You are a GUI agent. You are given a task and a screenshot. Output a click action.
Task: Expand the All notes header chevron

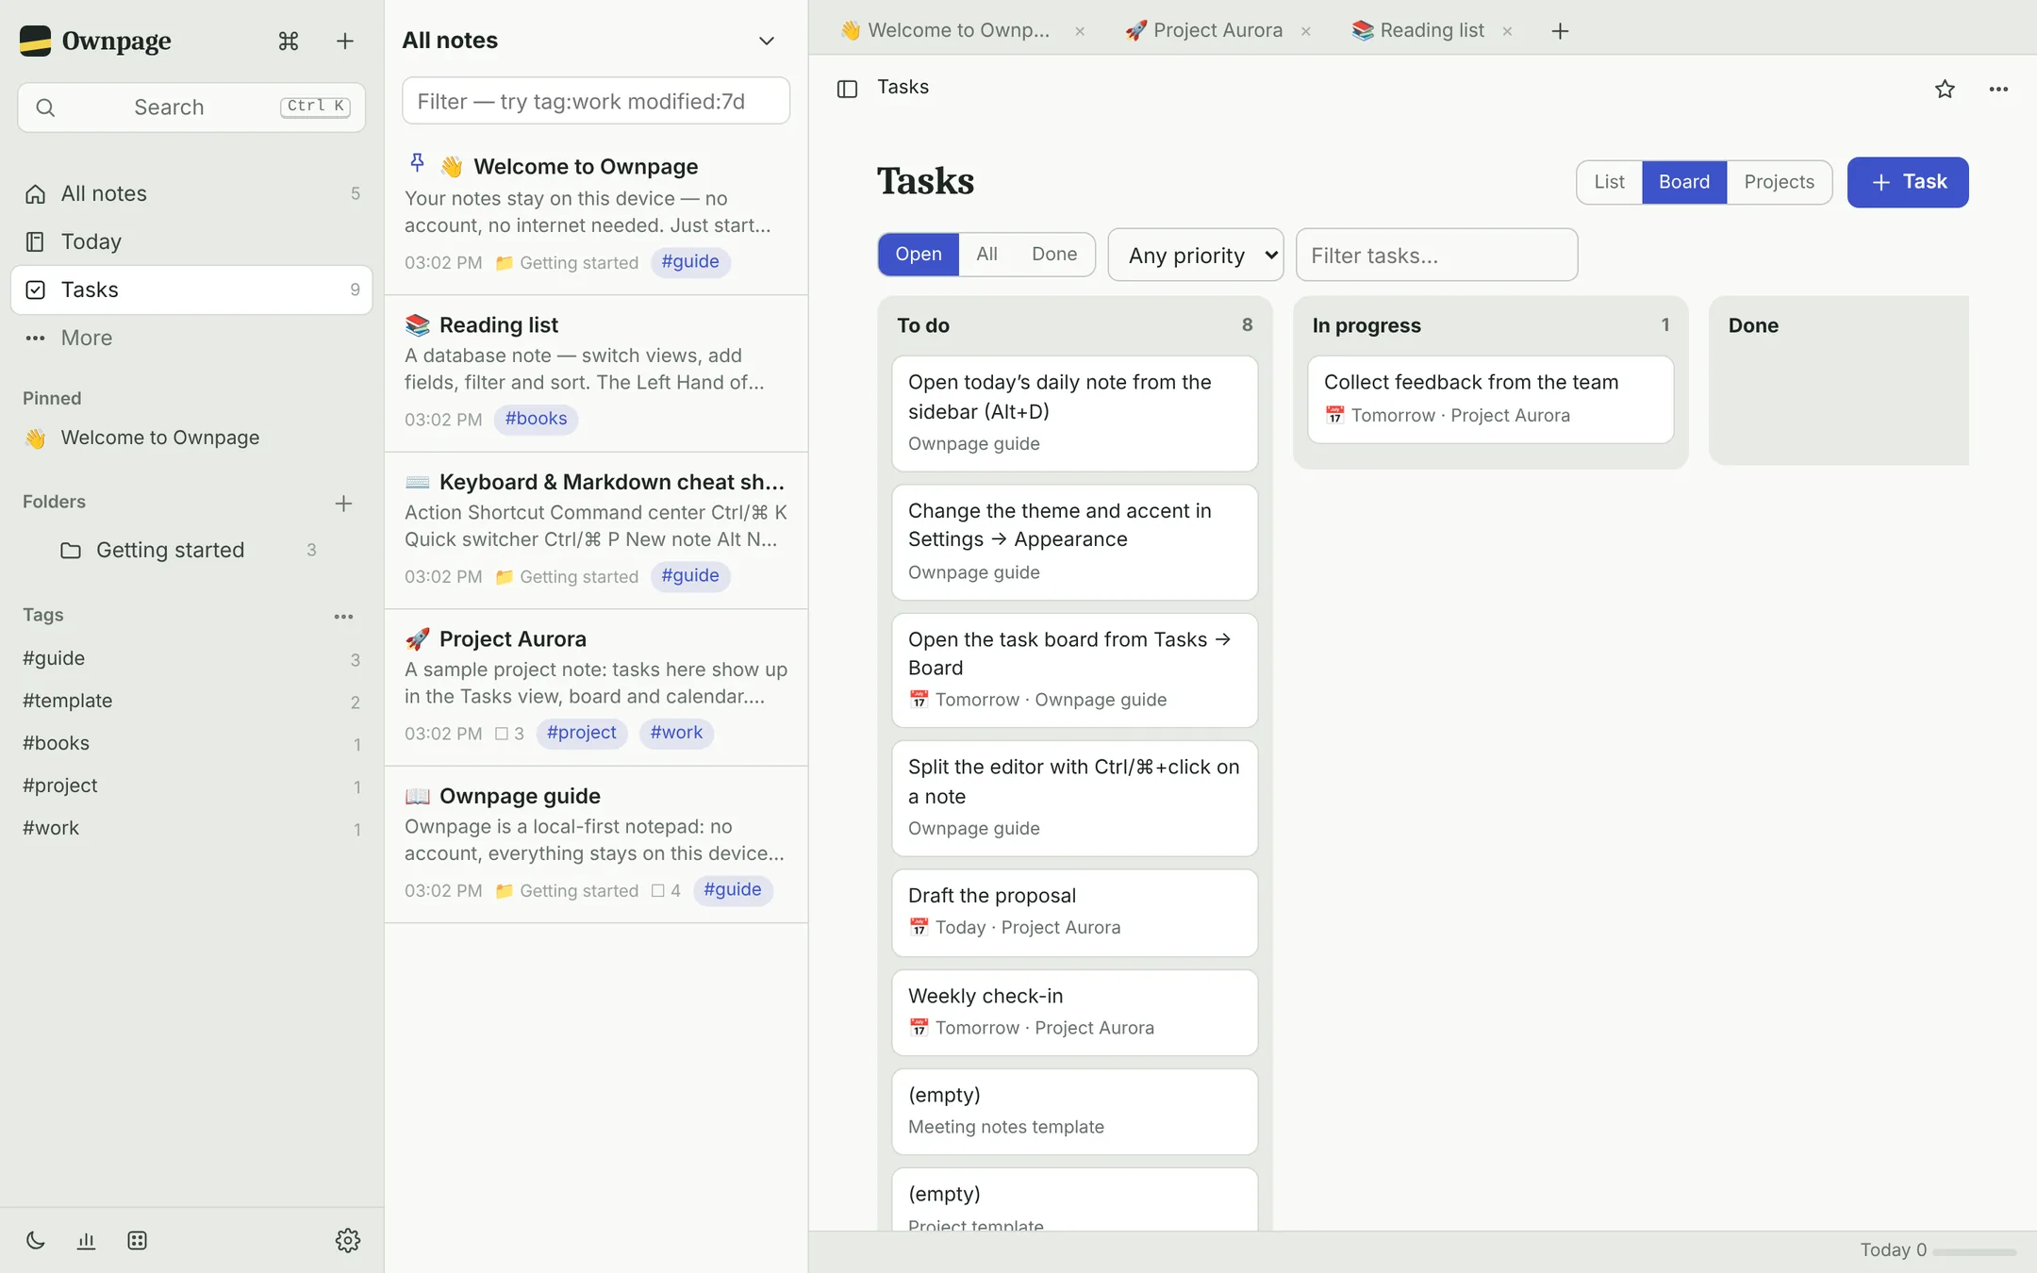pos(767,41)
